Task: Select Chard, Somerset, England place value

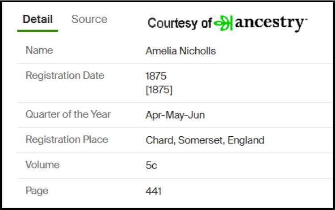Action: tap(205, 140)
